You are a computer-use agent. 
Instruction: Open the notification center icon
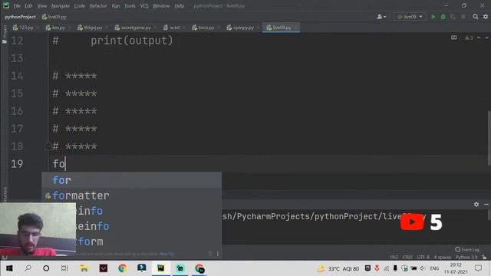478,268
